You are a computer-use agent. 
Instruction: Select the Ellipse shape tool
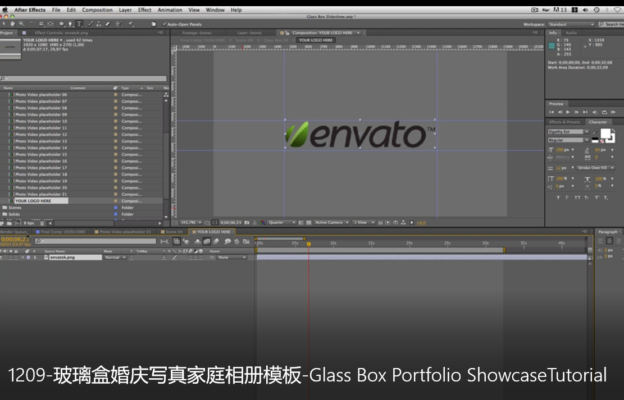(x=62, y=24)
